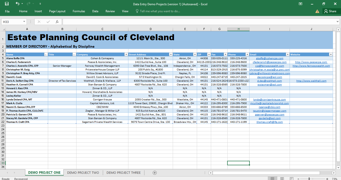The height and width of the screenshot is (180, 341).
Task: Open Customize Quick Access Toolbar menu
Action: (40, 4)
